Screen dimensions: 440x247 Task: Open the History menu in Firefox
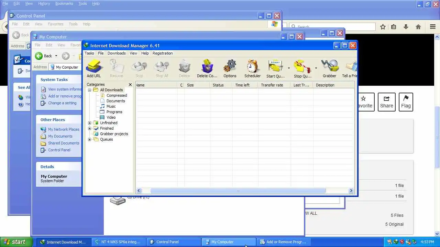click(x=44, y=3)
